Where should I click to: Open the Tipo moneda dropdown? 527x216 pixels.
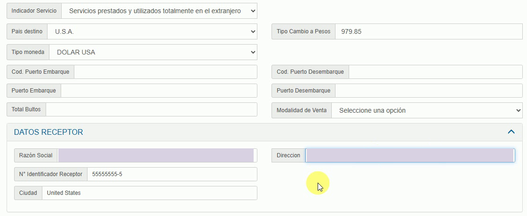(x=153, y=52)
